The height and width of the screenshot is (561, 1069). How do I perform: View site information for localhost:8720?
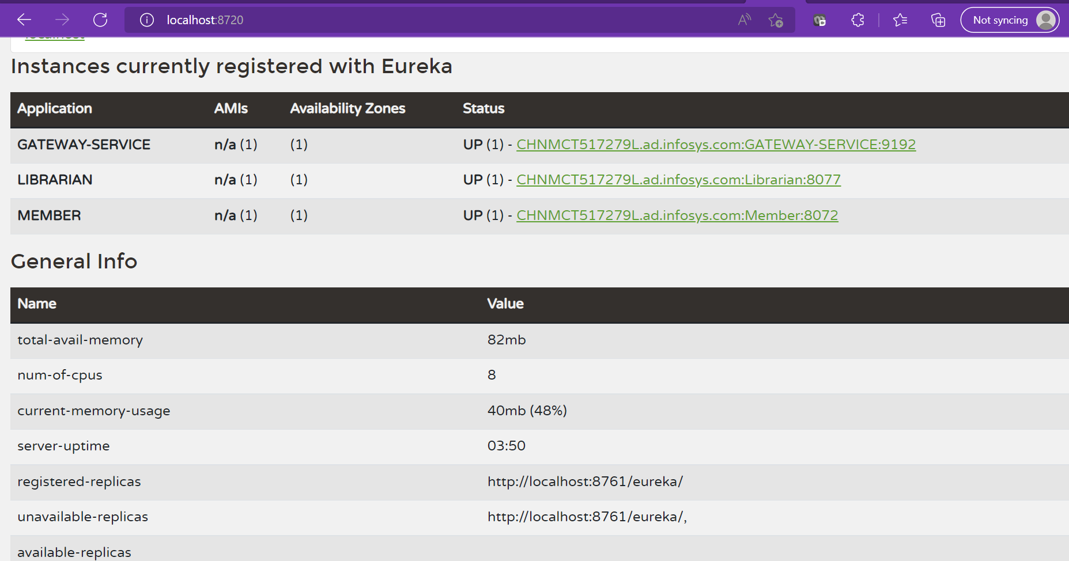point(147,19)
